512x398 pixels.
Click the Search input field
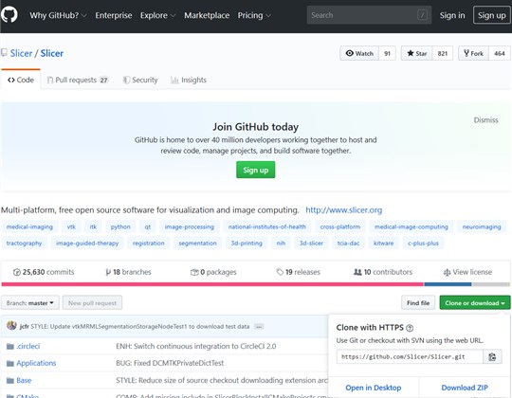coord(369,15)
